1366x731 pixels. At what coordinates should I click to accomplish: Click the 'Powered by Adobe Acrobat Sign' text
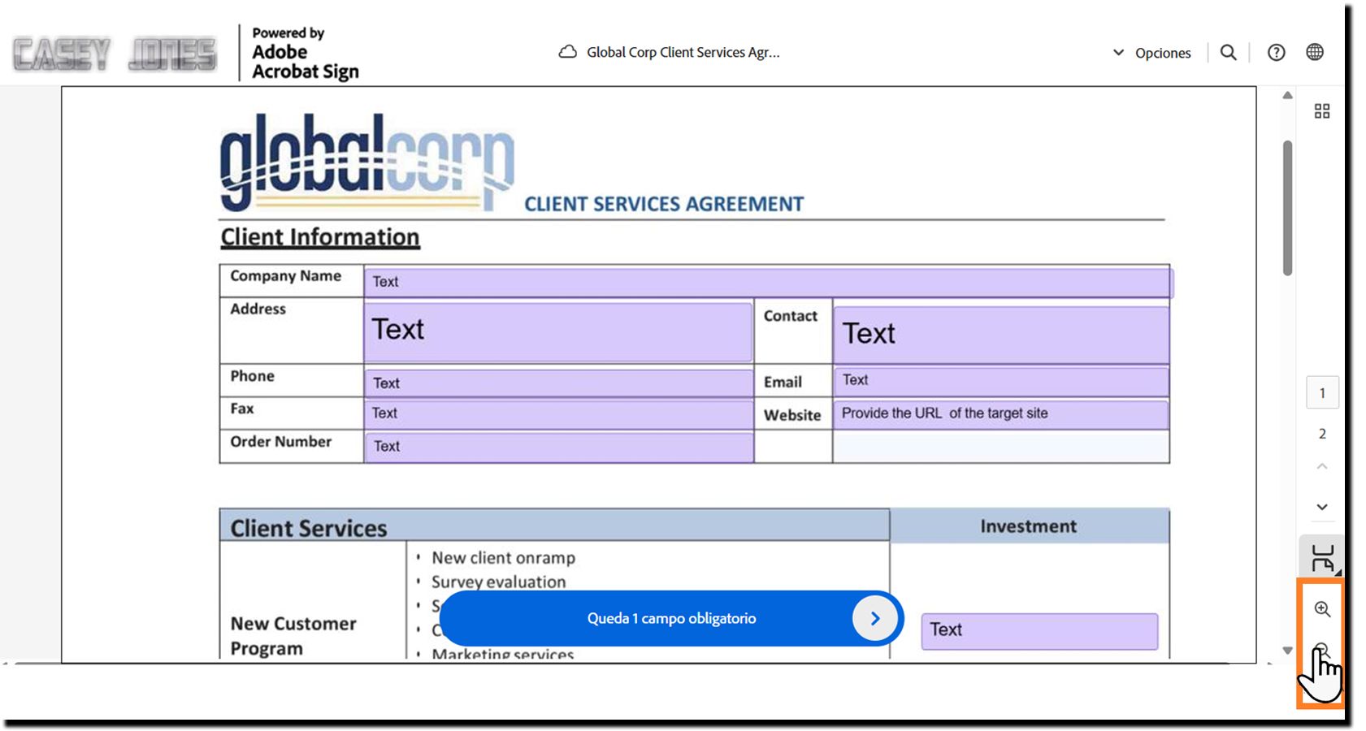tap(305, 54)
